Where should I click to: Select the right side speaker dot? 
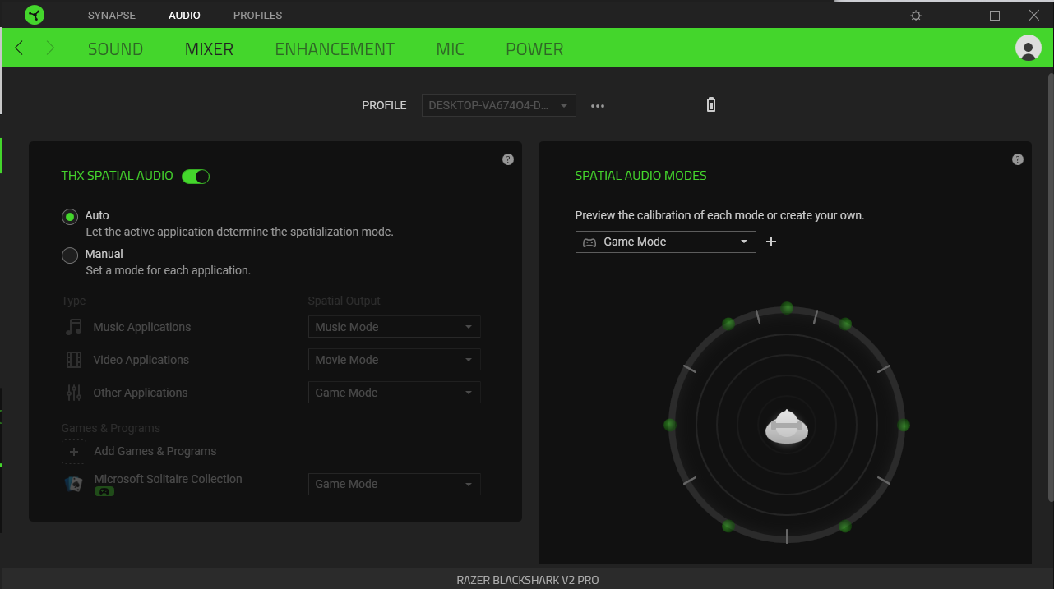click(904, 425)
